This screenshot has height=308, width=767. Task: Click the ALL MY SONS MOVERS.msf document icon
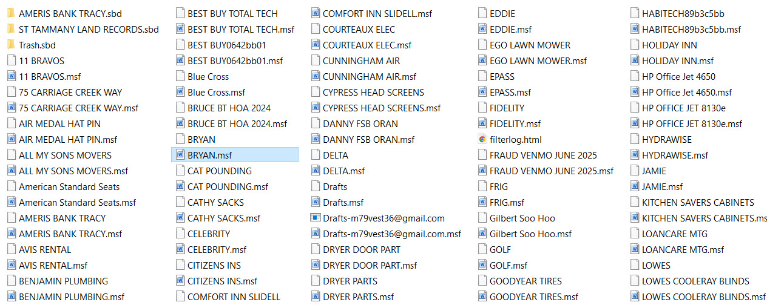pyautogui.click(x=11, y=171)
